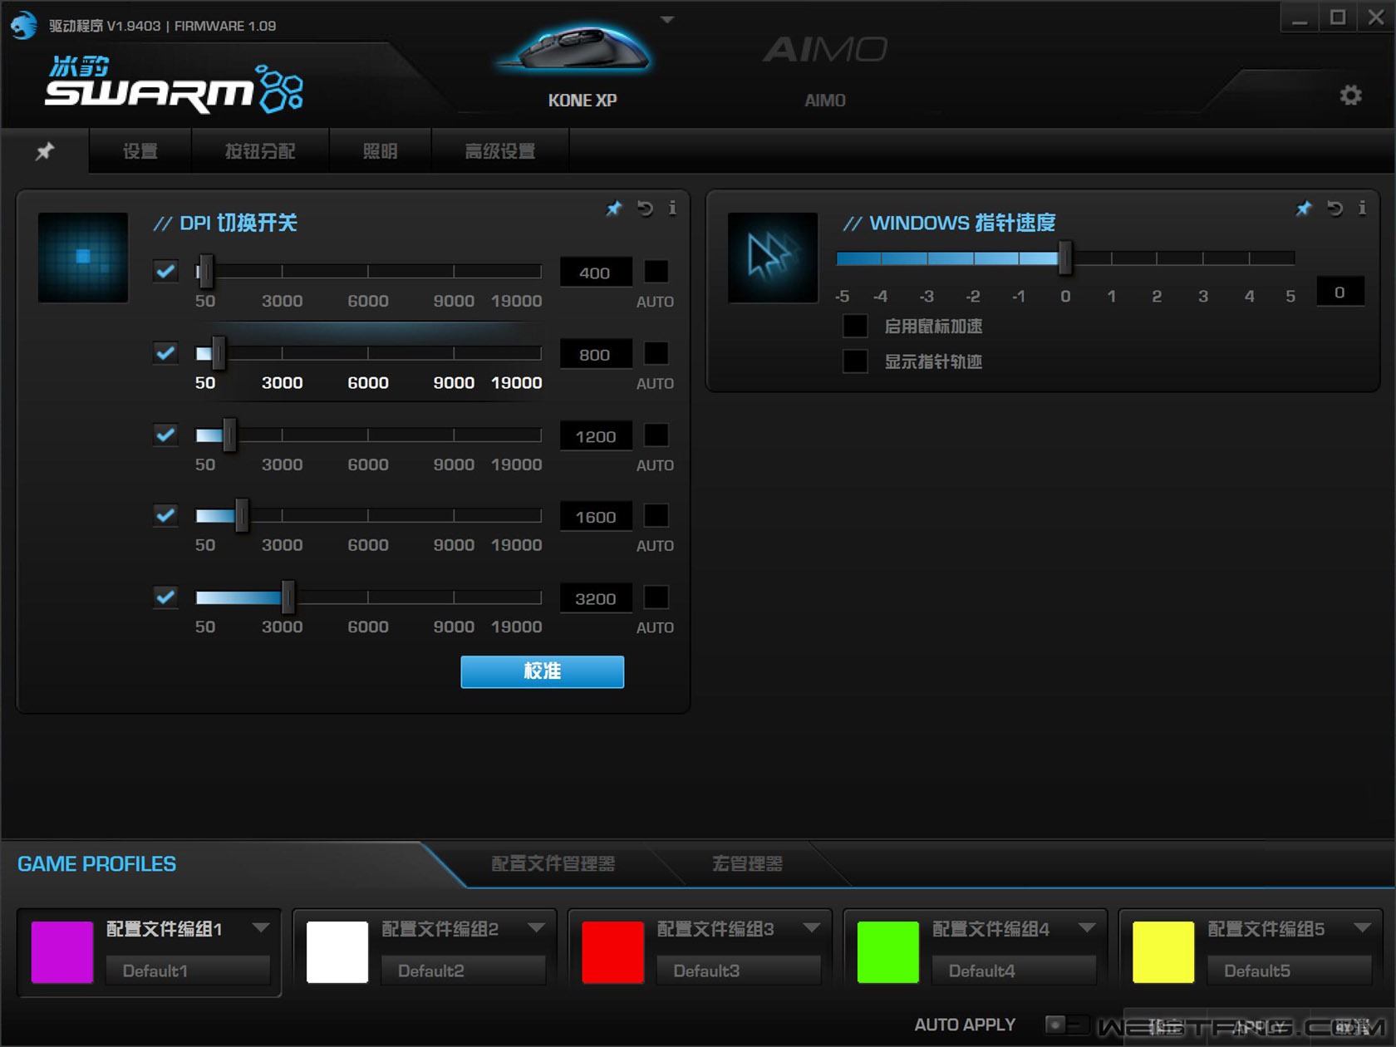Click the 3200 DPI slider handle
1396x1047 pixels.
(x=288, y=597)
